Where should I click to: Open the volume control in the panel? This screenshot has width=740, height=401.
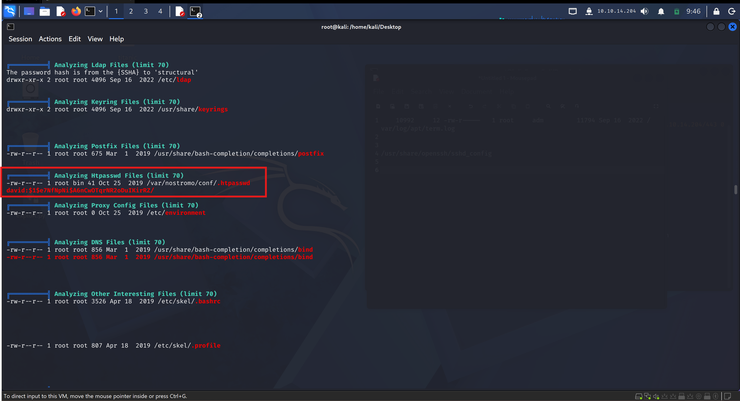[x=645, y=11]
